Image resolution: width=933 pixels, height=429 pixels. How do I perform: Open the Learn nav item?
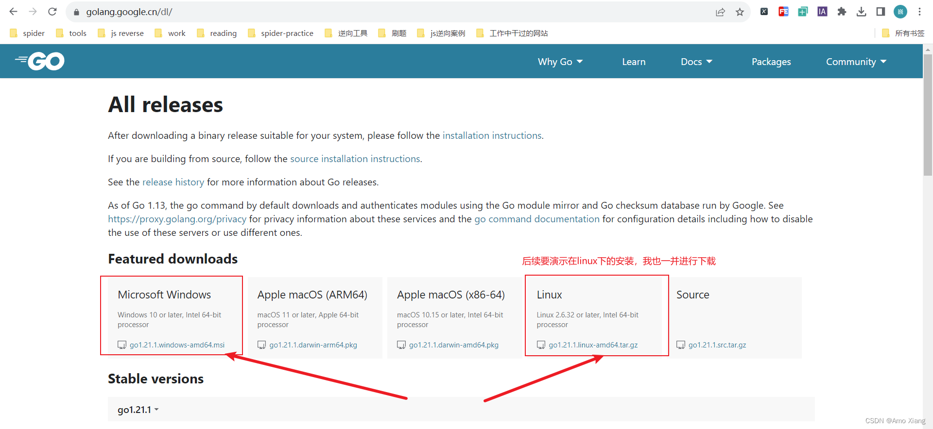tap(634, 62)
